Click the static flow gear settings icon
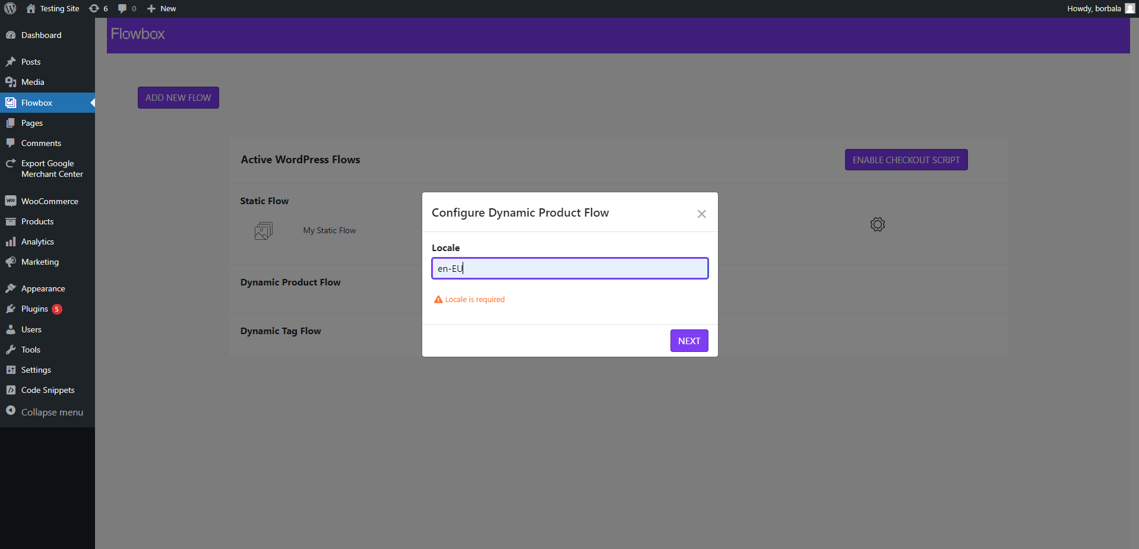This screenshot has width=1139, height=549. [x=877, y=224]
